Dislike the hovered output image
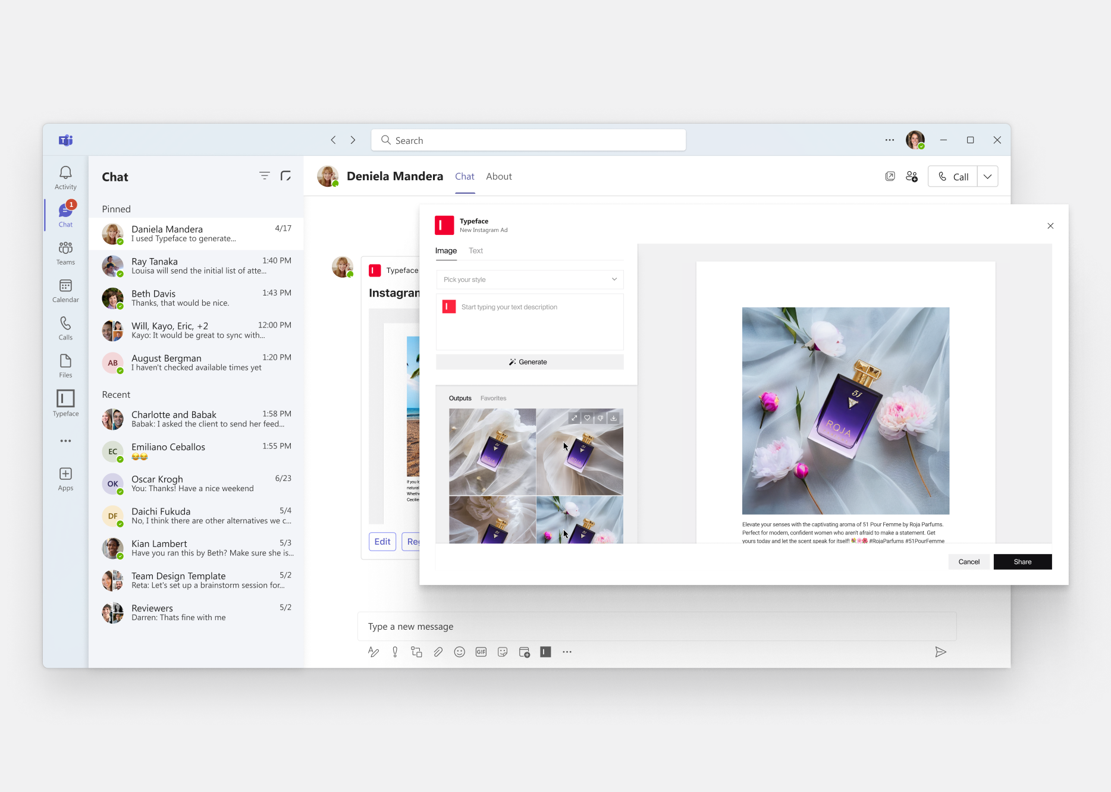The width and height of the screenshot is (1111, 792). click(601, 418)
